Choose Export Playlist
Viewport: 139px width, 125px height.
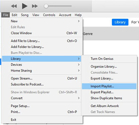point(109,92)
